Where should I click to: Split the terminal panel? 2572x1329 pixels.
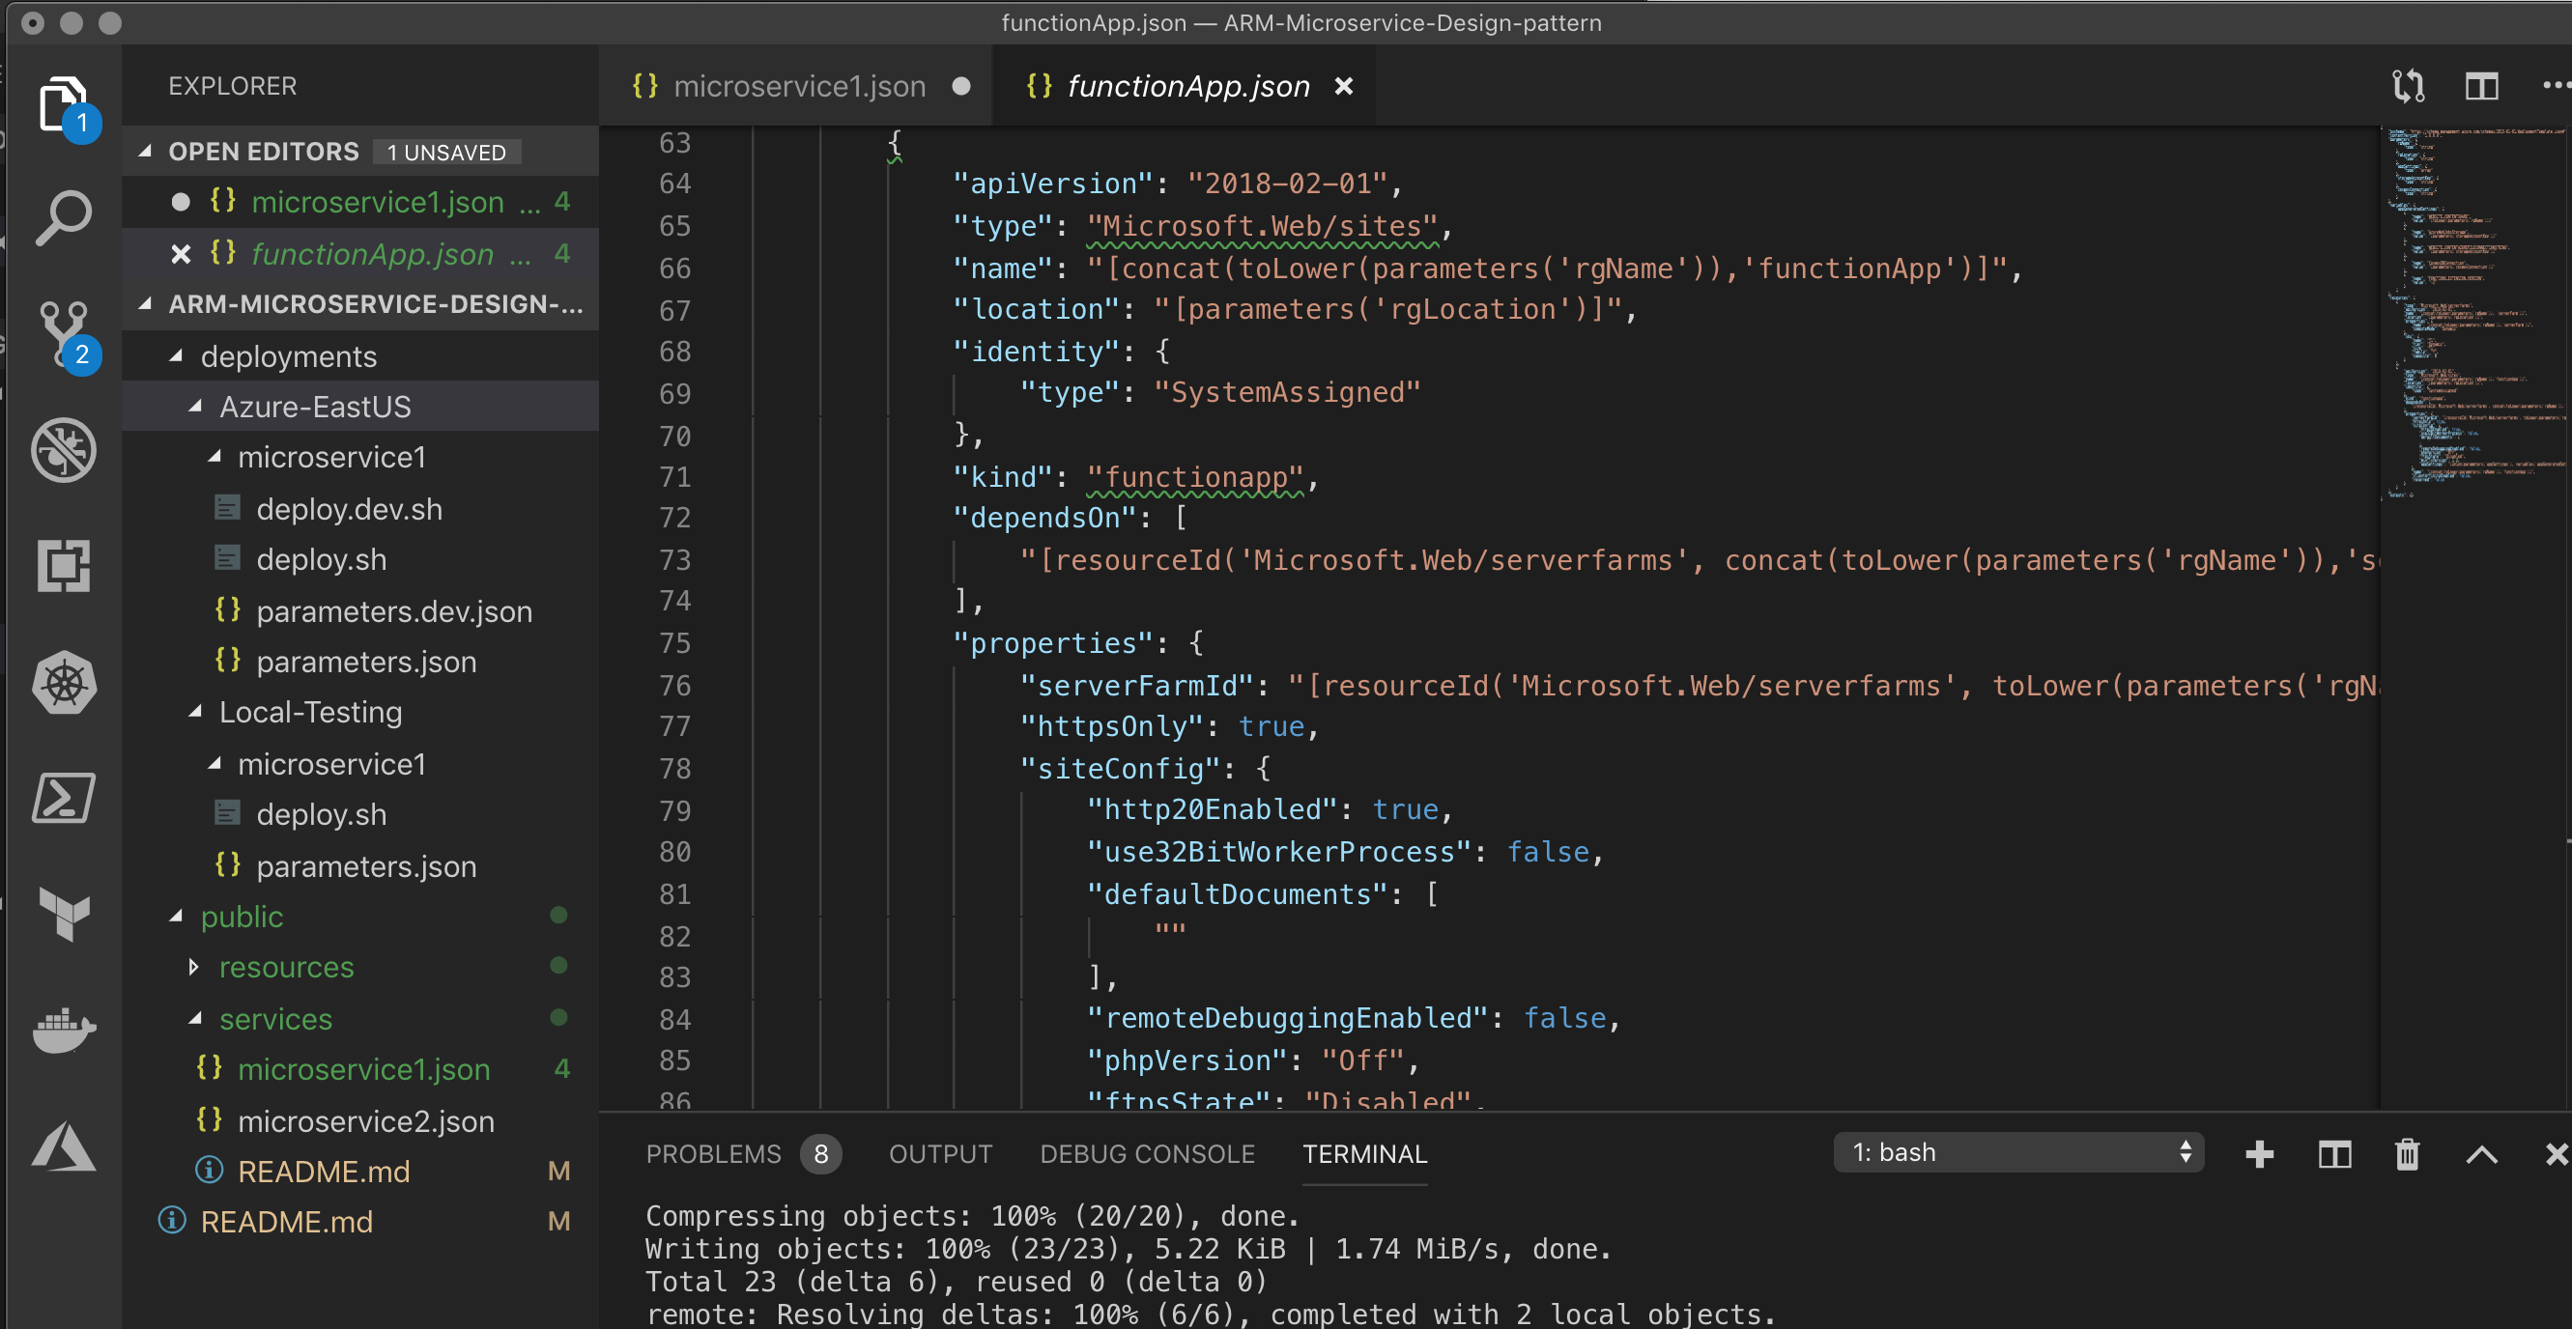(x=2334, y=1154)
